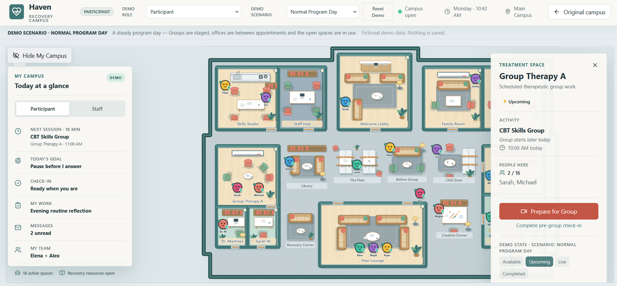Open Complete pre-group check-in link
This screenshot has width=617, height=286.
point(549,226)
